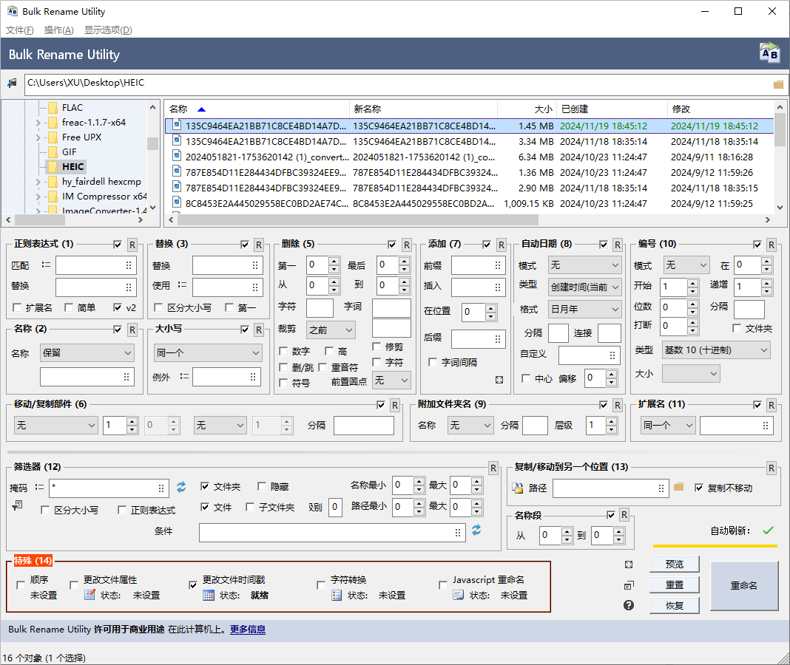Click the help question mark icon
The height and width of the screenshot is (665, 790).
(x=629, y=605)
